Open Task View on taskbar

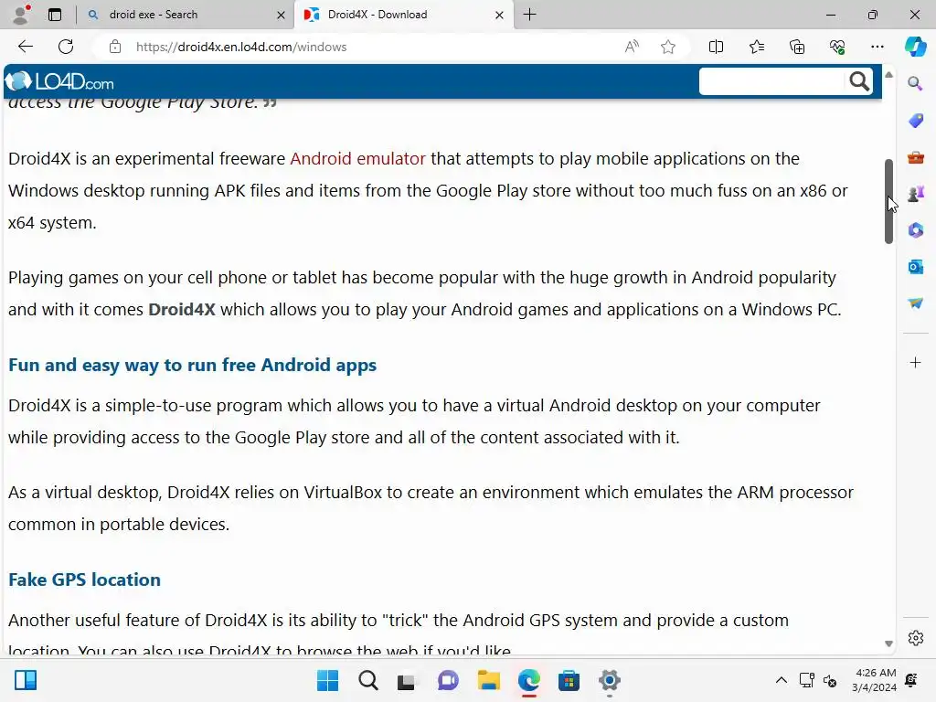(407, 680)
